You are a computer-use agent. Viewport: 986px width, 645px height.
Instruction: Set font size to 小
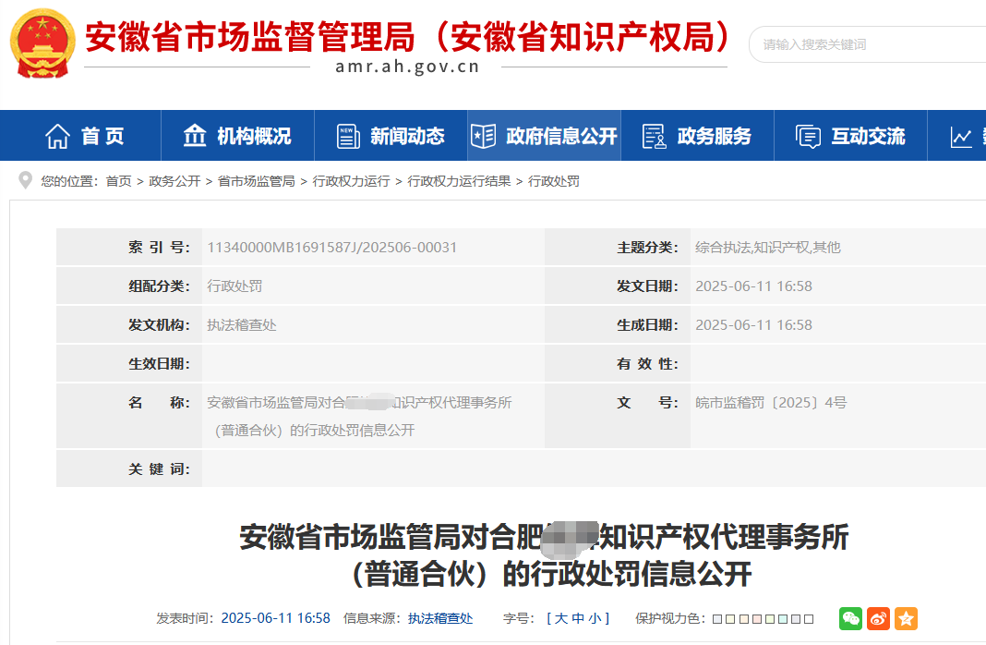click(595, 618)
